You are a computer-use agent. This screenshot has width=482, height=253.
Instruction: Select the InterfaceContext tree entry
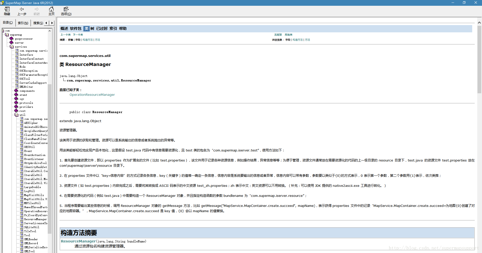pyautogui.click(x=31, y=59)
